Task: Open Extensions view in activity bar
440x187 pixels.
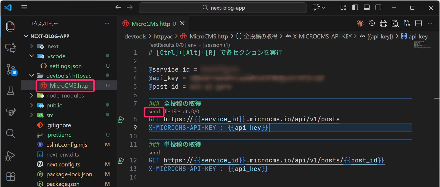Action: point(11,176)
